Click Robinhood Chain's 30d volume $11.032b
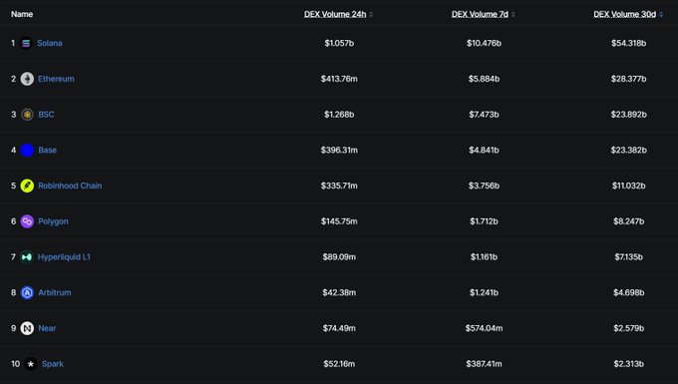 point(629,186)
